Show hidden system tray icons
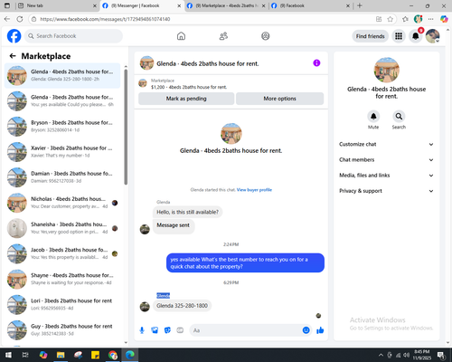 [x=381, y=355]
